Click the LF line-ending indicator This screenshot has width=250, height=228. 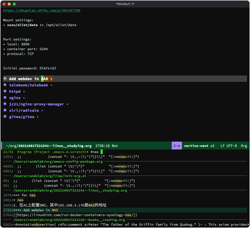coord(223,146)
